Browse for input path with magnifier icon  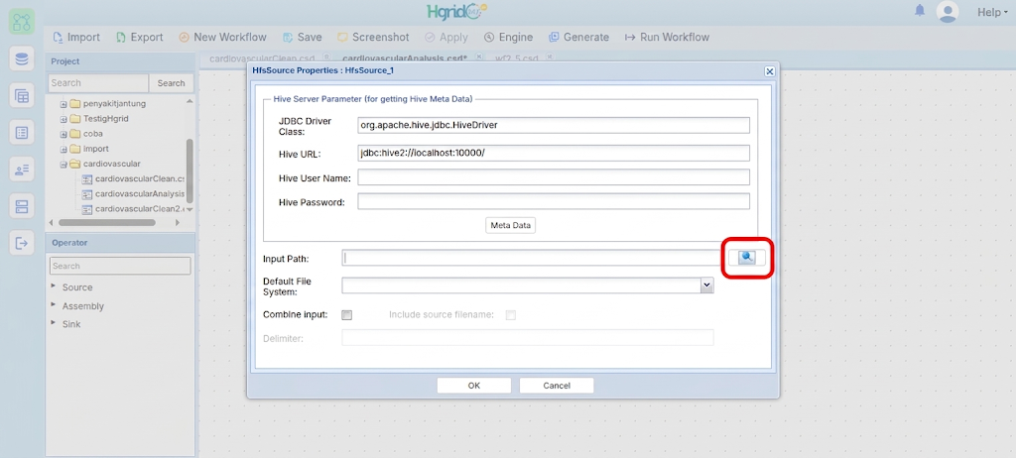[x=746, y=257]
